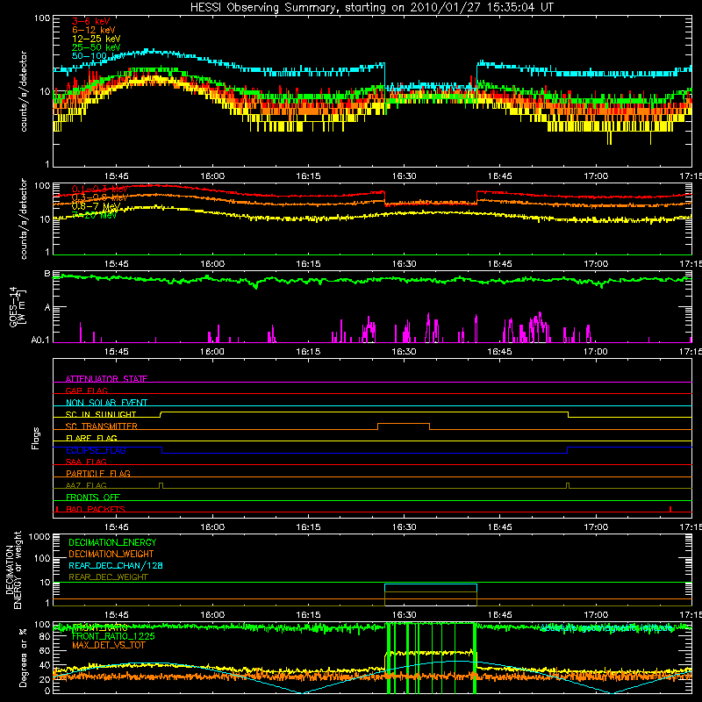Viewport: 702px width, 702px height.
Task: Click the 0.8-7 MeV legend label
Action: [x=96, y=206]
